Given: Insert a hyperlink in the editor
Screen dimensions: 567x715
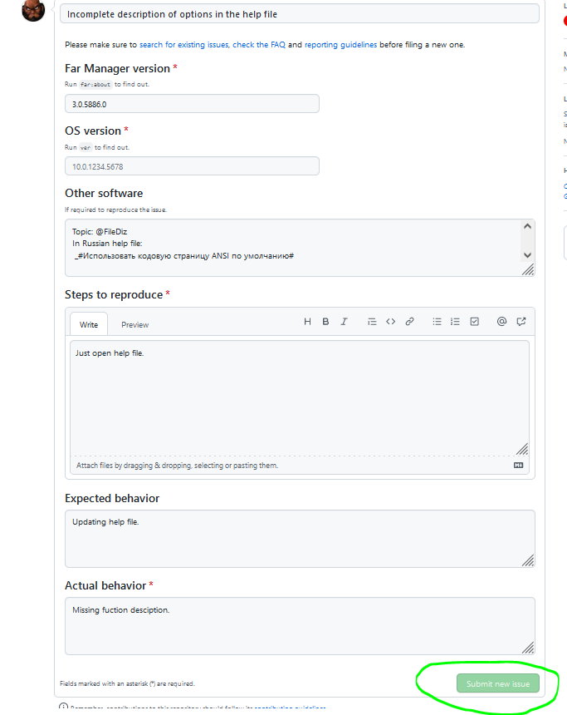Looking at the screenshot, I should (x=409, y=322).
